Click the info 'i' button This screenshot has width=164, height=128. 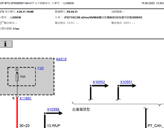pyautogui.click(x=6, y=44)
